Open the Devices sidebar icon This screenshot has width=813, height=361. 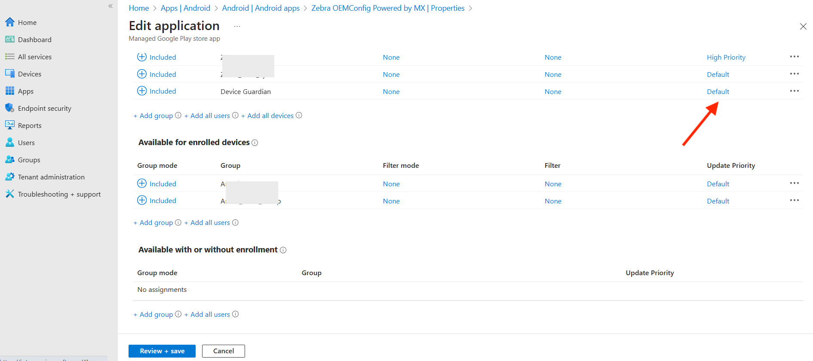coord(10,74)
